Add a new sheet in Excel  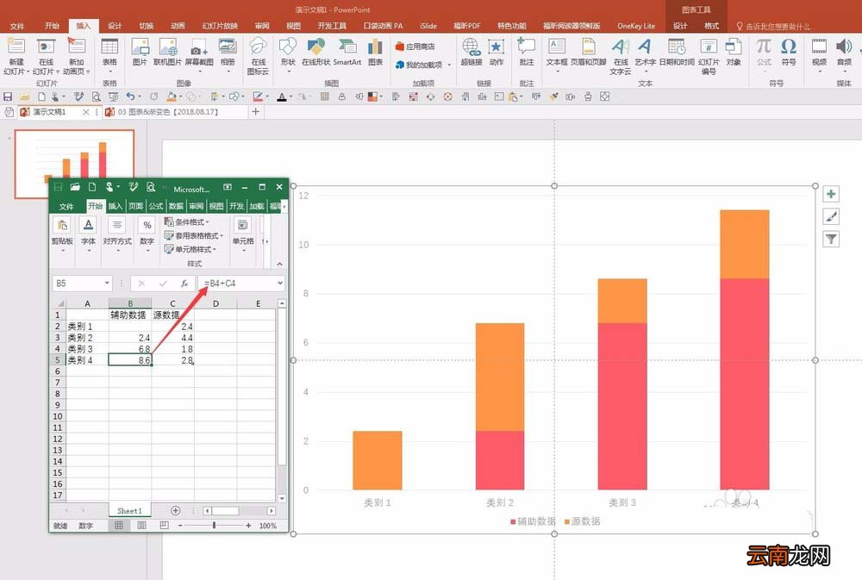coord(175,511)
